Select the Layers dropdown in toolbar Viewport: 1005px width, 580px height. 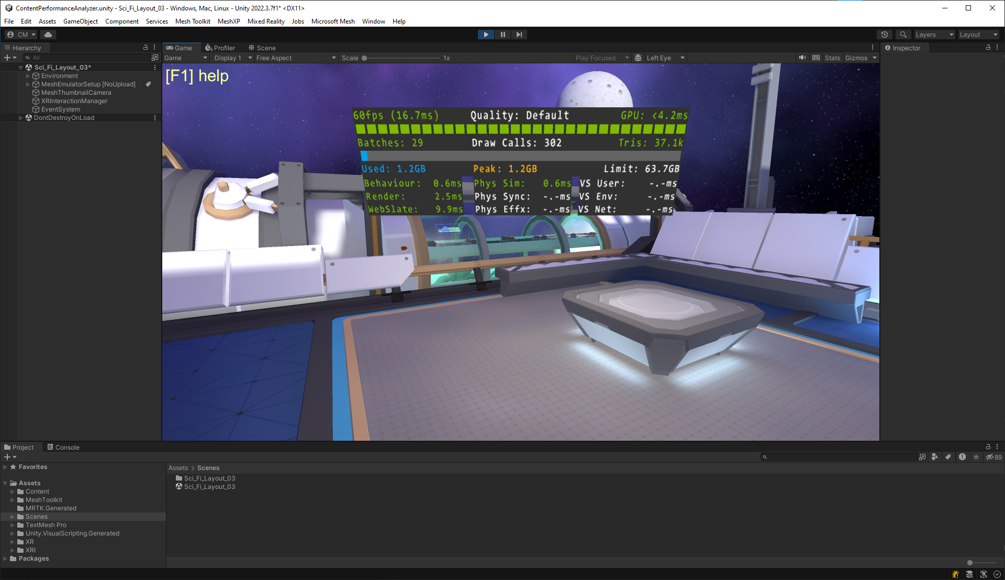932,34
